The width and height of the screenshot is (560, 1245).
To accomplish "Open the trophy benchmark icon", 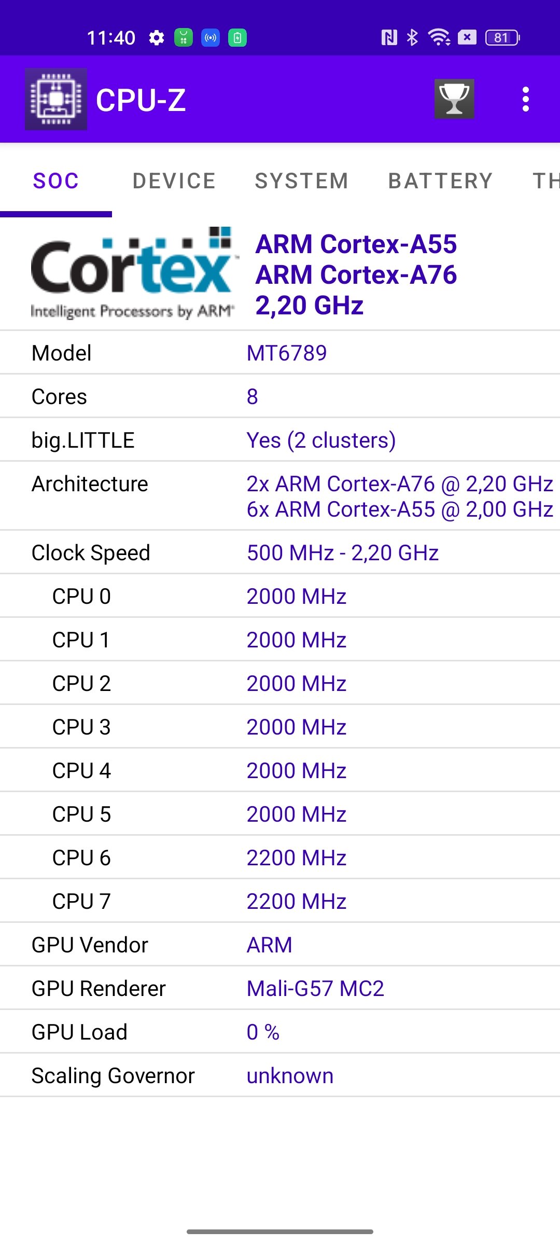I will pos(454,99).
